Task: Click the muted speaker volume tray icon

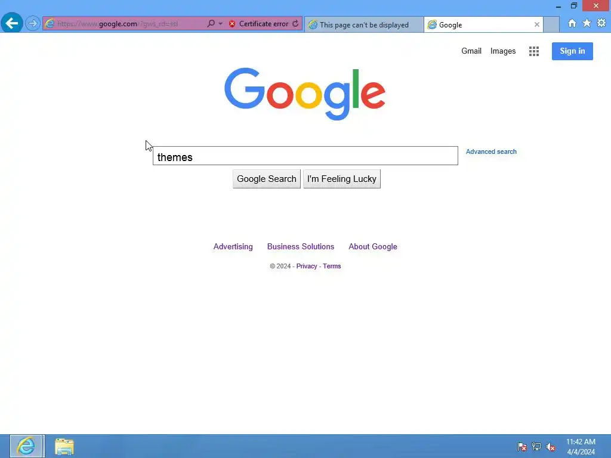Action: (551, 447)
